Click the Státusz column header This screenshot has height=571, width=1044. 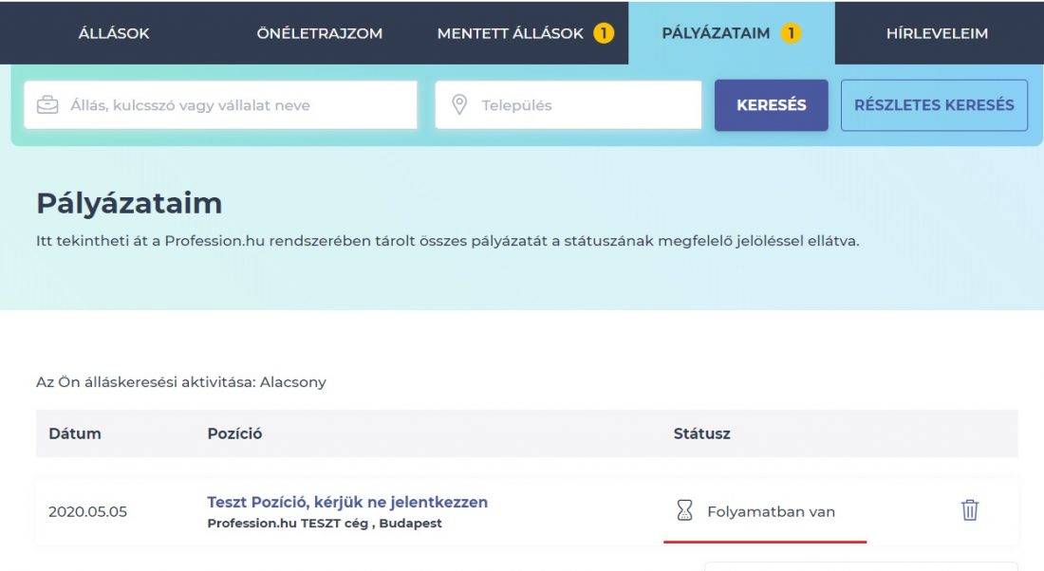coord(701,433)
